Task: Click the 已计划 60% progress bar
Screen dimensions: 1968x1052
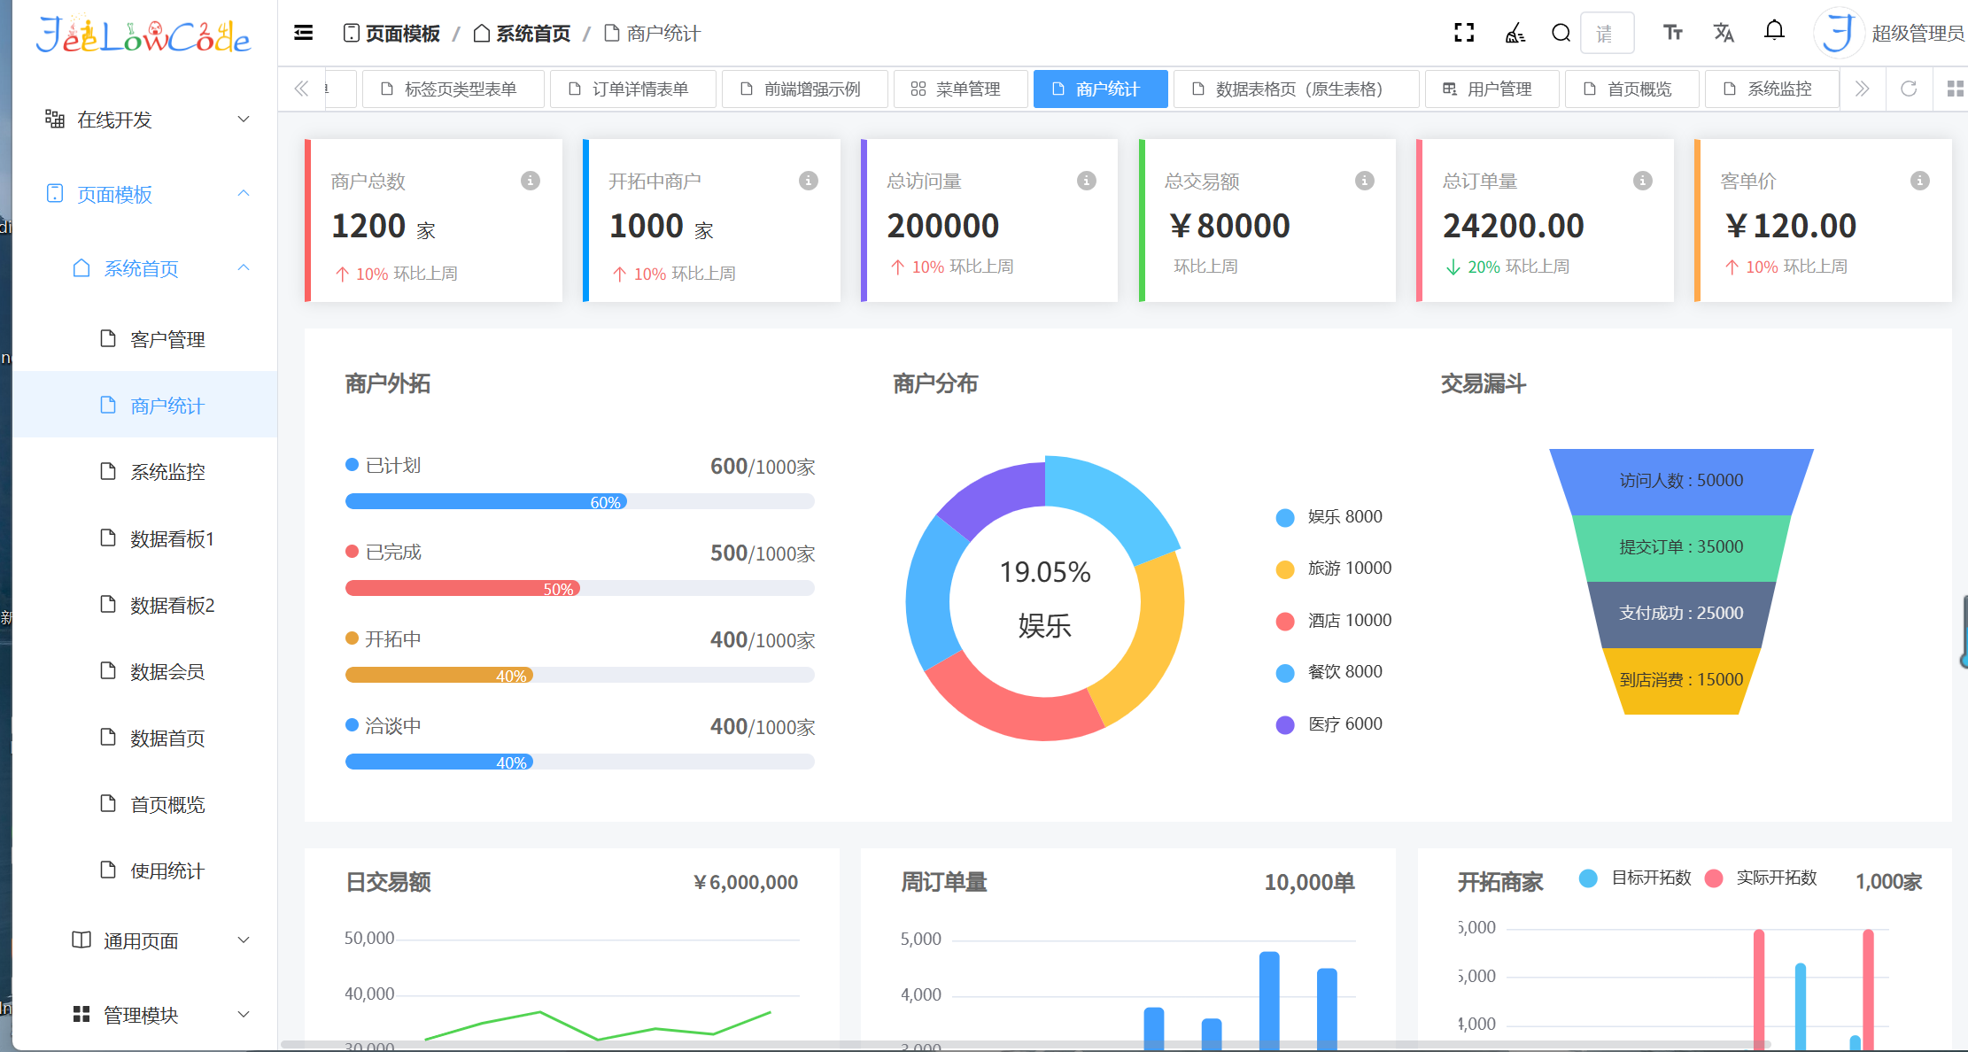Action: (579, 502)
